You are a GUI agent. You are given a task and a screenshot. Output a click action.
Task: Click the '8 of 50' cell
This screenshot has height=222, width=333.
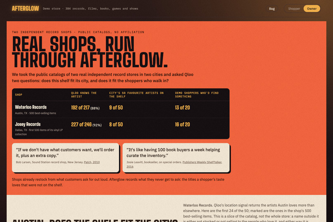[116, 124]
